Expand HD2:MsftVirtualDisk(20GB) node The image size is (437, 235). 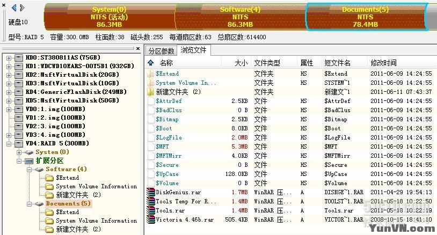click(x=9, y=75)
